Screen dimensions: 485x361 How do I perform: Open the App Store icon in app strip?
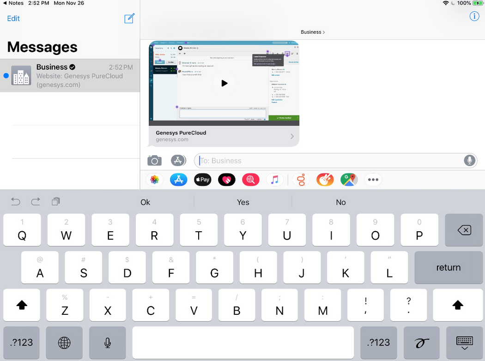tap(178, 180)
